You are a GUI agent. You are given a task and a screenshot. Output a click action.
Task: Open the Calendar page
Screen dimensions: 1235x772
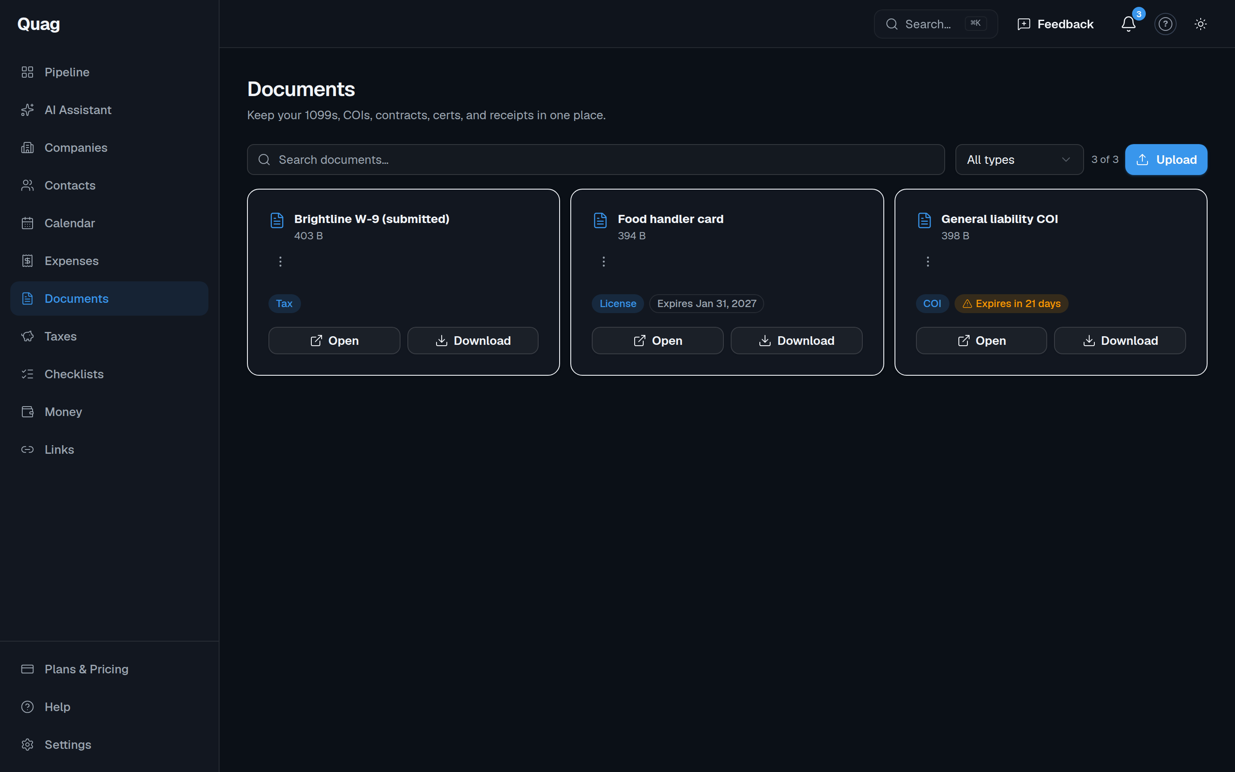pos(109,223)
